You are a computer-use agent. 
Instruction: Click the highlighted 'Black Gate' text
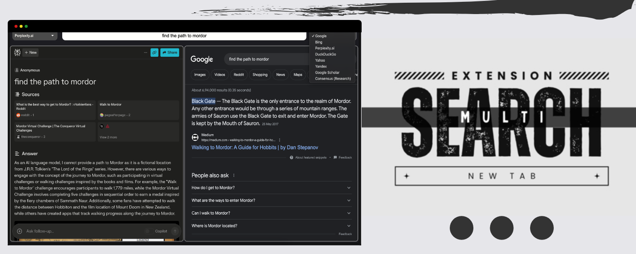tap(204, 101)
